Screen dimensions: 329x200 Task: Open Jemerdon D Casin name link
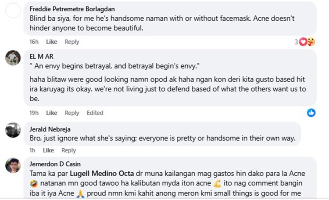click(x=55, y=164)
